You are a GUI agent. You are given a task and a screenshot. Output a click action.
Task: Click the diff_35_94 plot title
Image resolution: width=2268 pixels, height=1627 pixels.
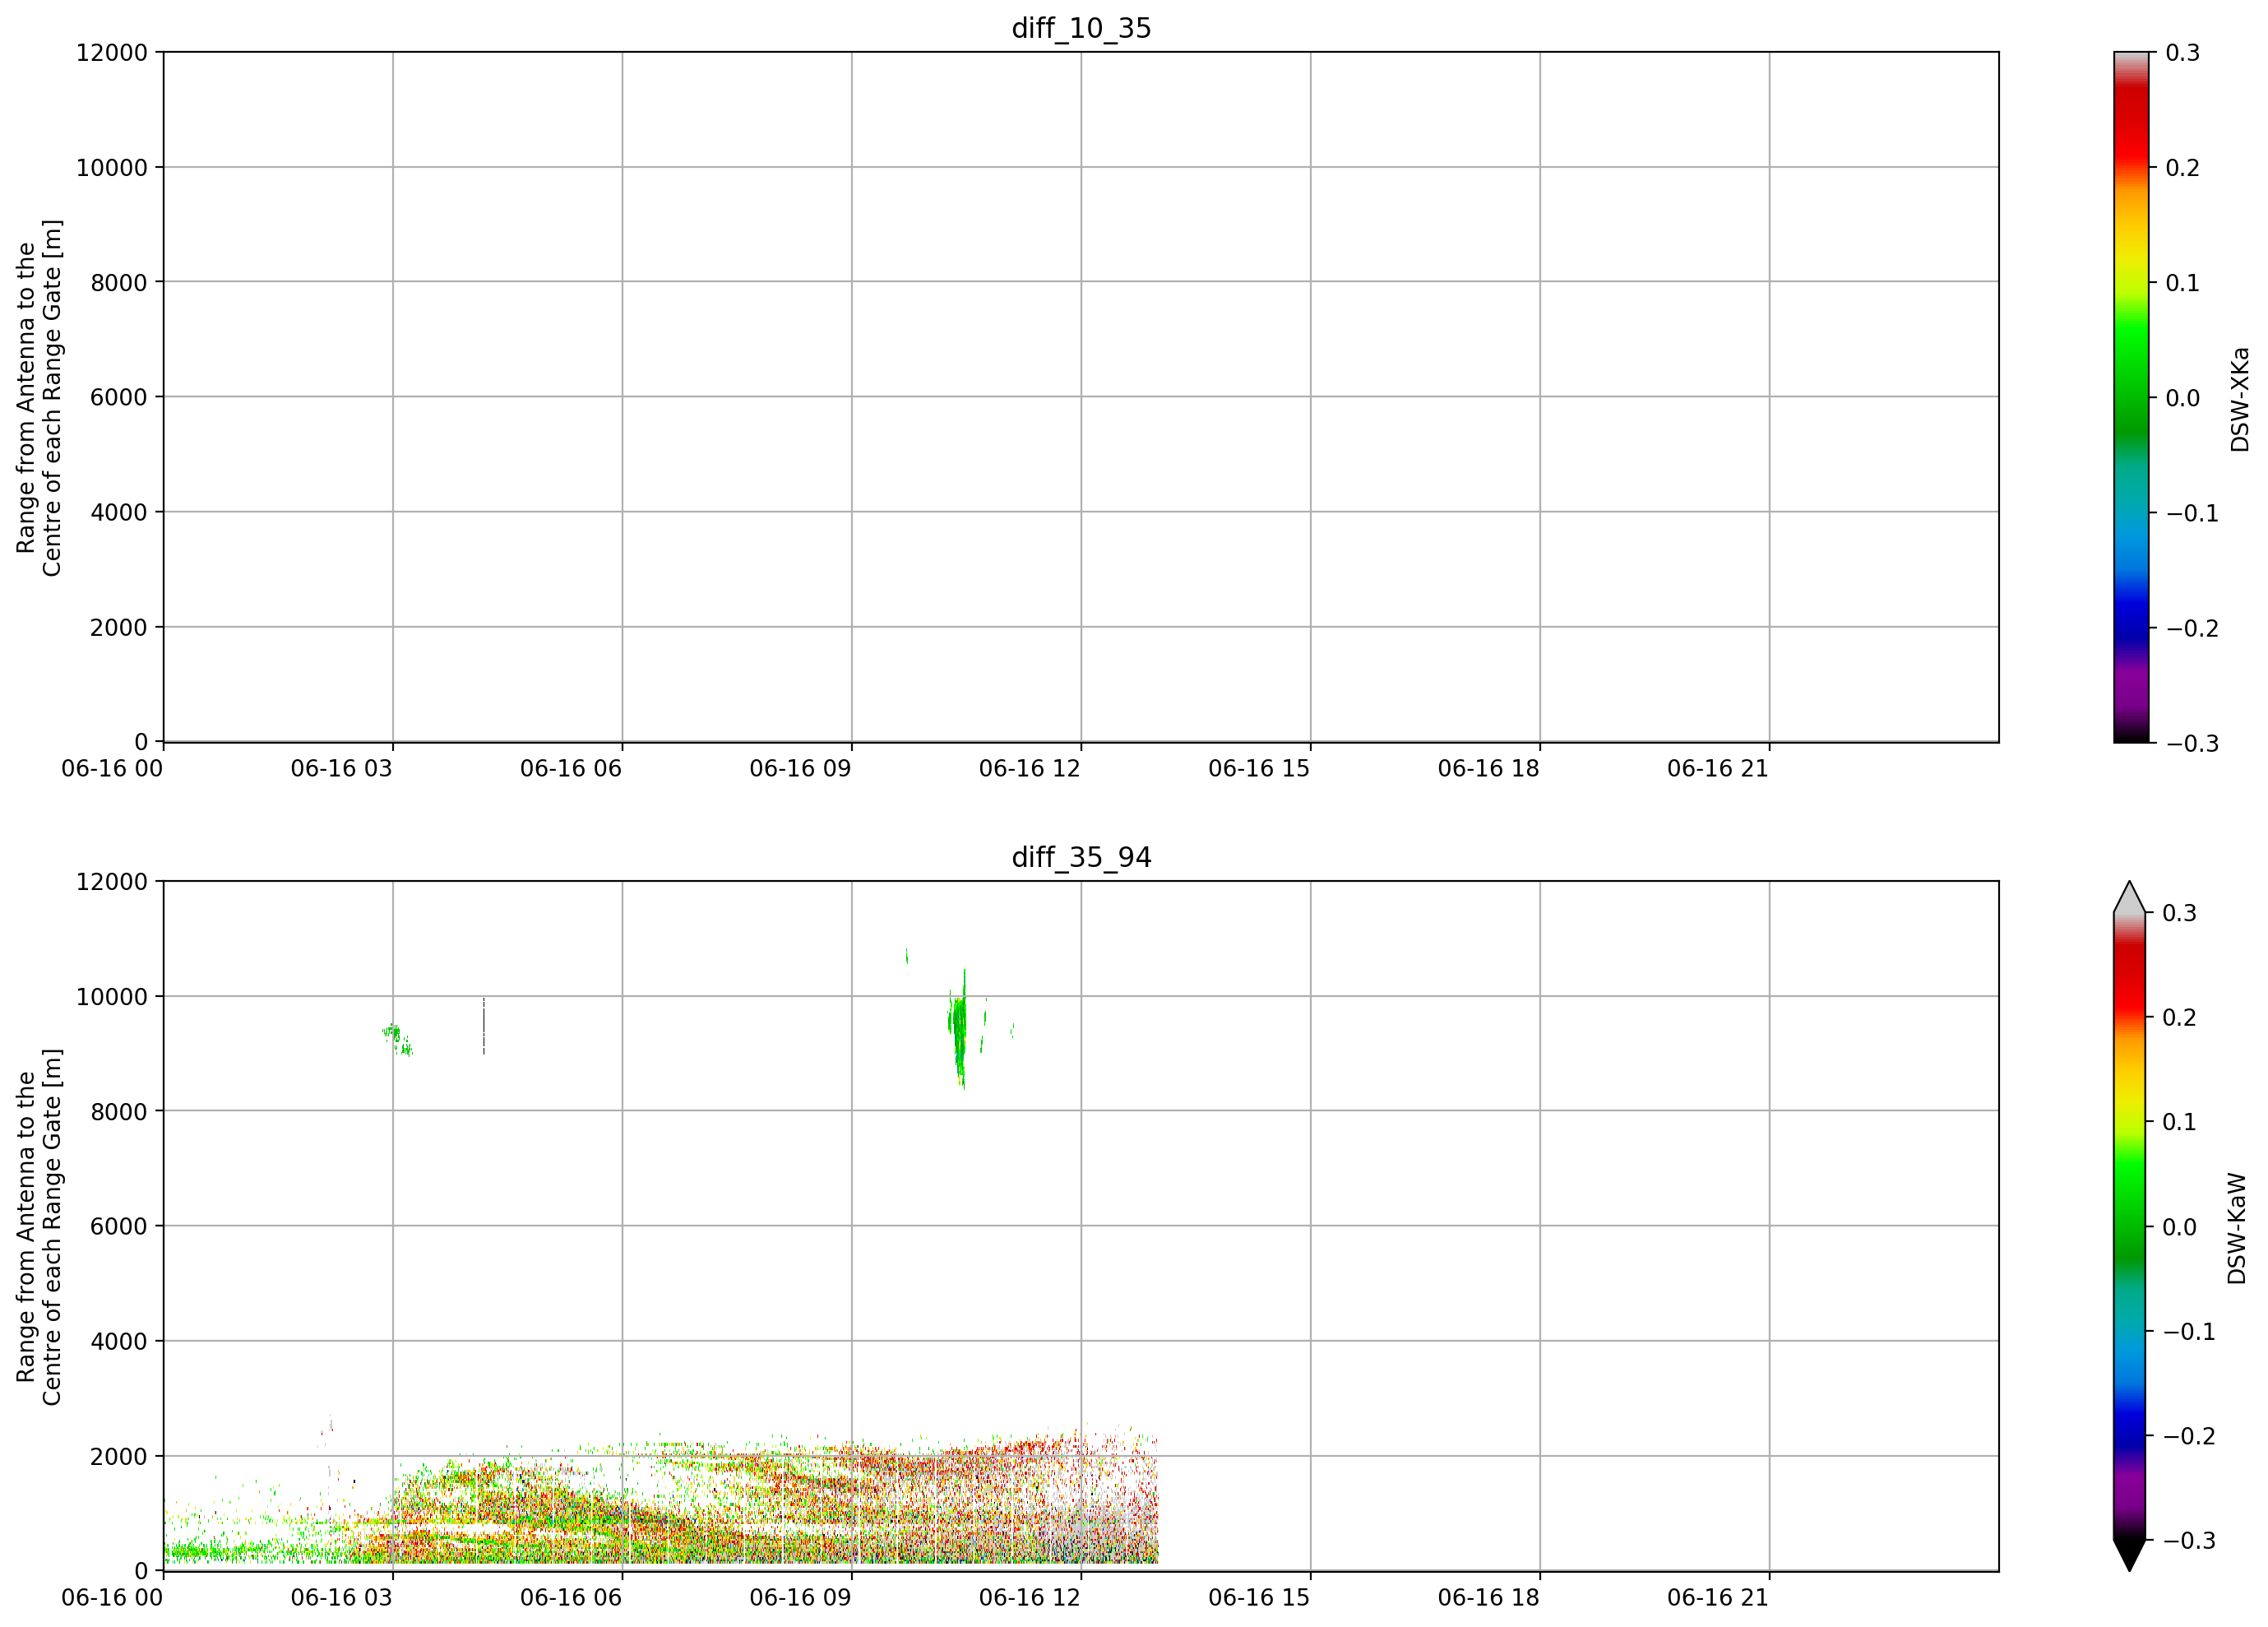click(1081, 857)
